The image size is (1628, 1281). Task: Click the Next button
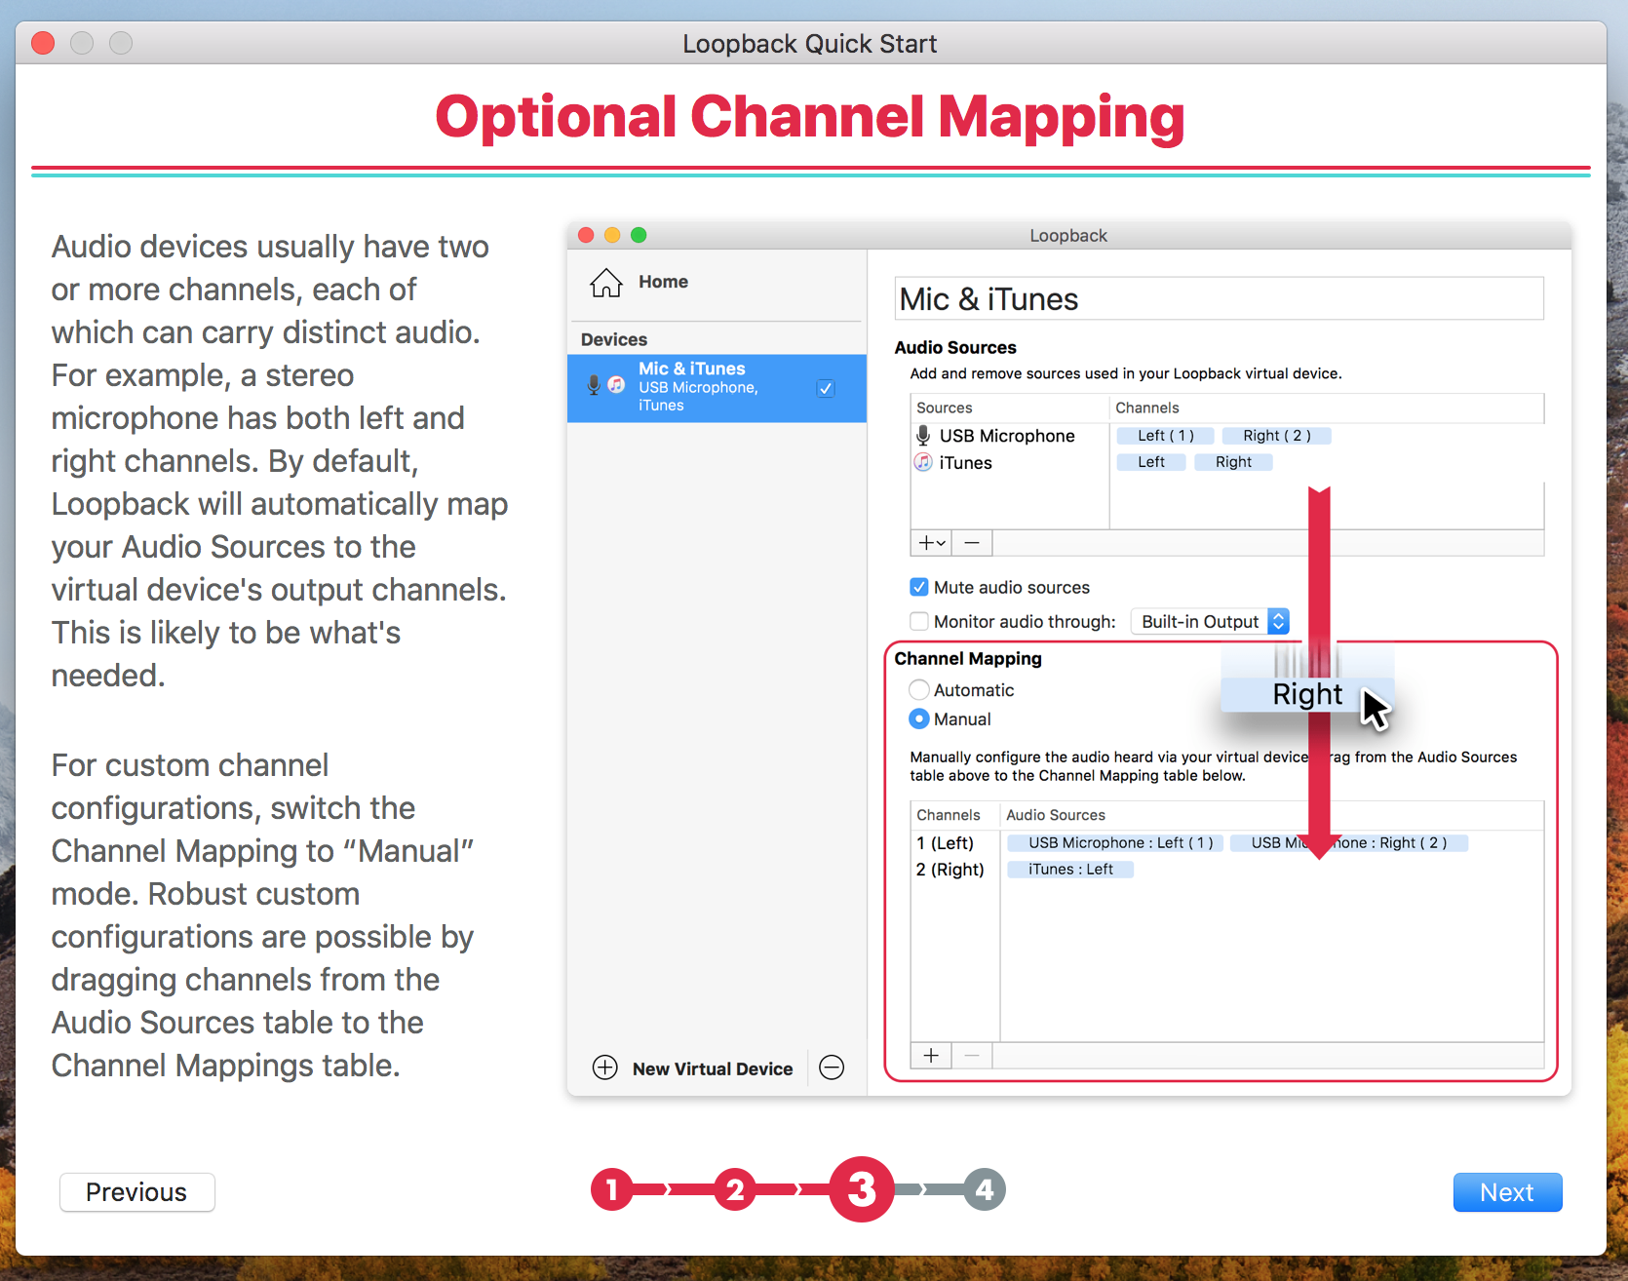[x=1507, y=1192]
